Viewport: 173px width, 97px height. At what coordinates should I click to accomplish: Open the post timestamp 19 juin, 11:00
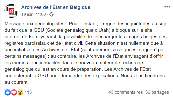[x=33, y=14]
